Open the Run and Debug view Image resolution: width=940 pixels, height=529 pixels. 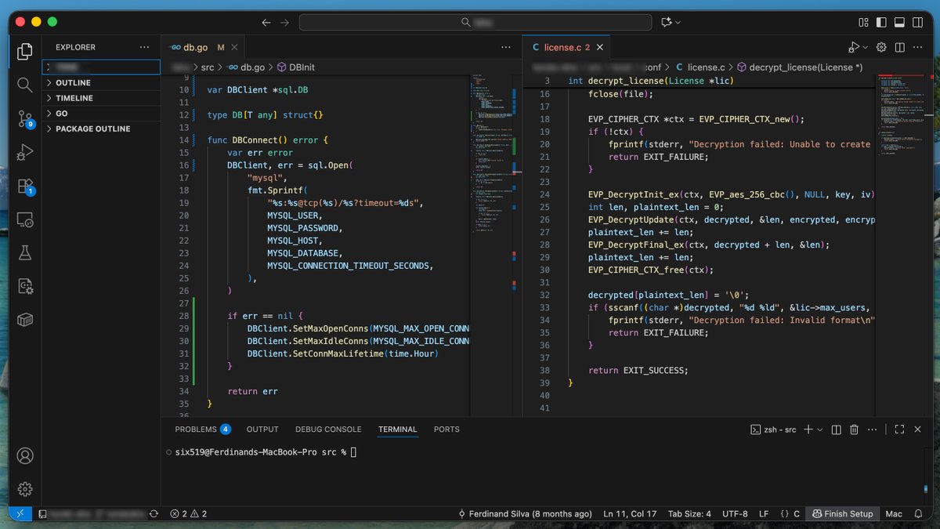coord(25,152)
